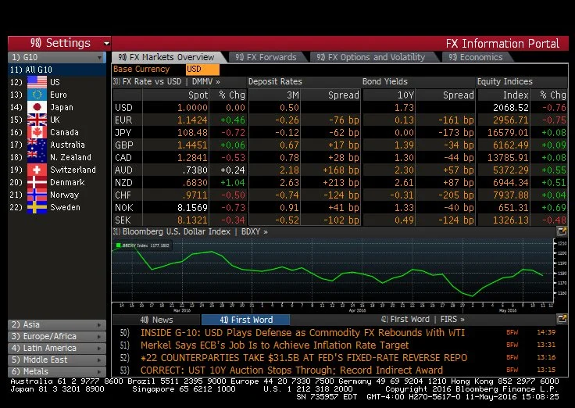Click the CAD row label
Screen dimensions: 575x408
(x=123, y=157)
